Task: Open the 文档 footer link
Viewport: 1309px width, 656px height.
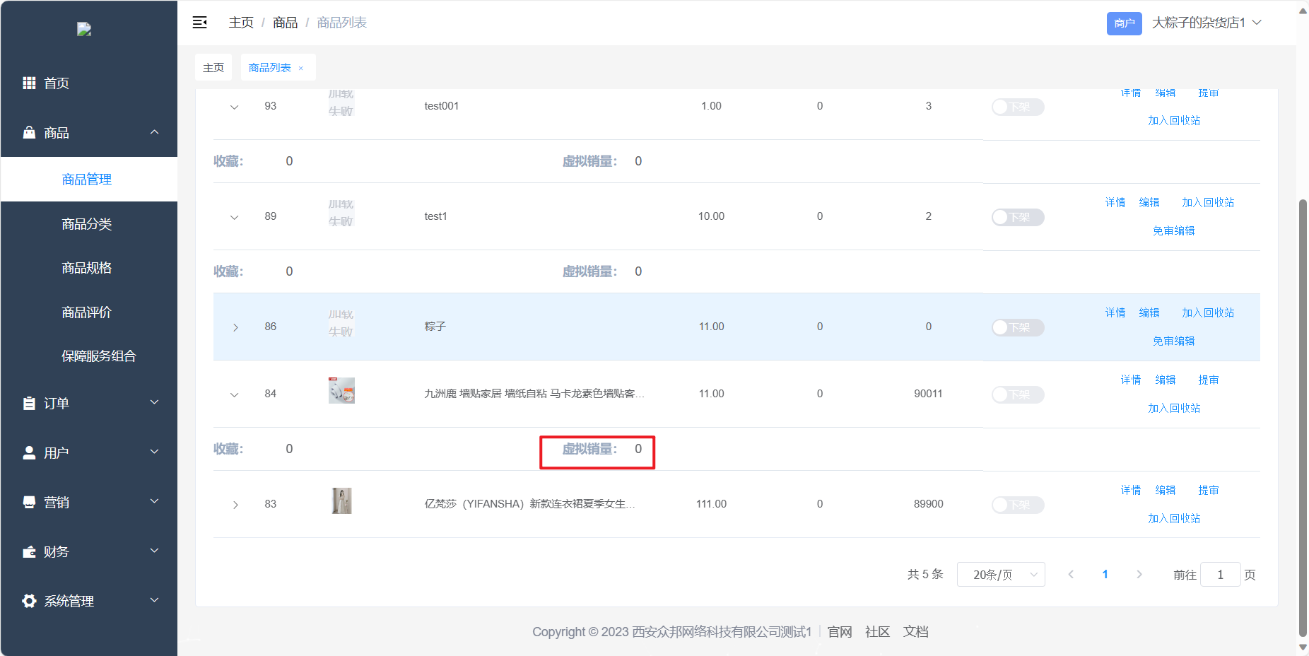Action: click(915, 631)
